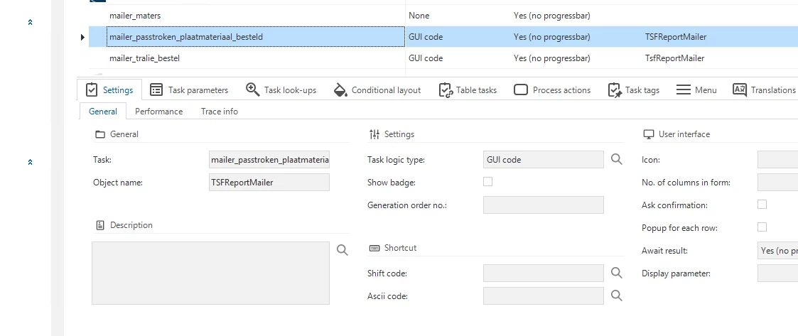This screenshot has width=798, height=336.
Task: Click the Shift code lookup magnifier
Action: 617,273
